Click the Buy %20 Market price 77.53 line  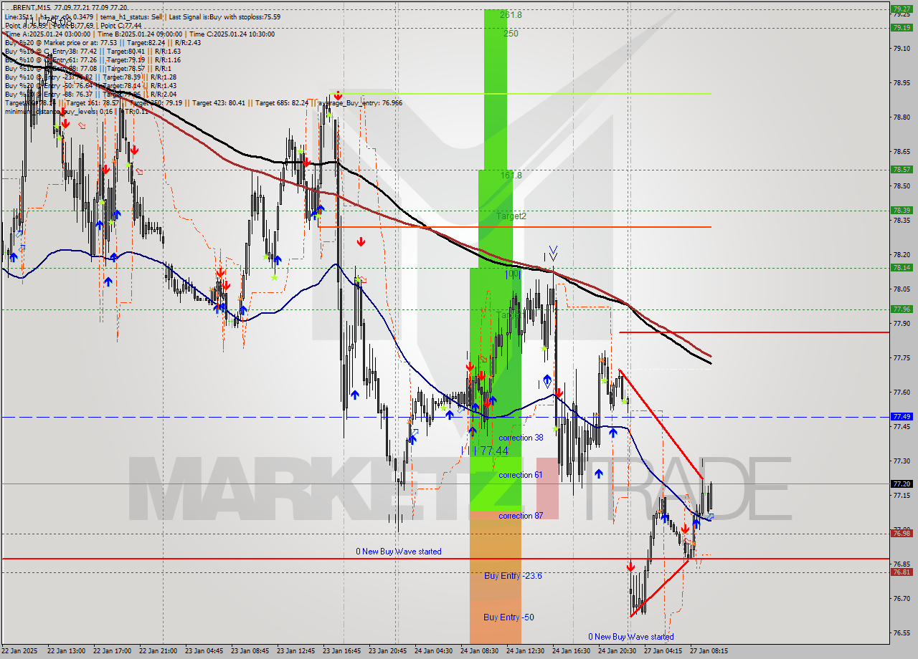[103, 42]
